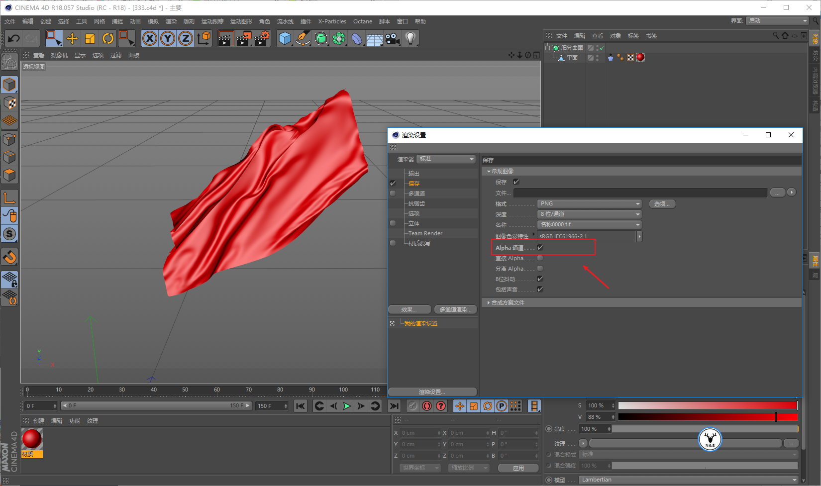The image size is (821, 486).
Task: Open the 文件 menu in main menubar
Action: [x=10, y=21]
